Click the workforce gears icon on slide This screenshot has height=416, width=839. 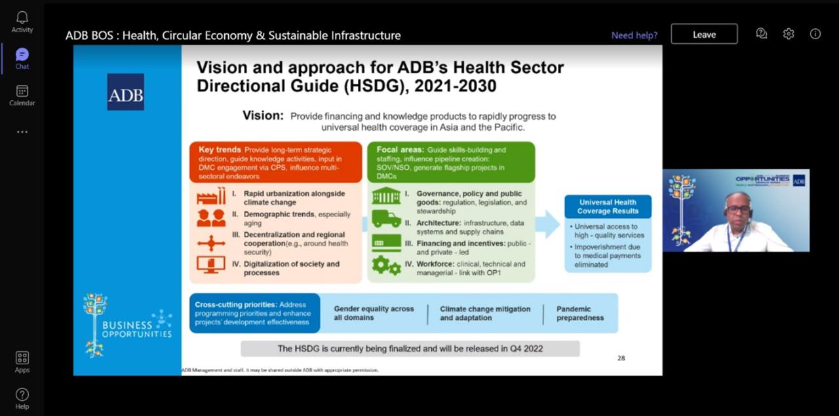386,265
